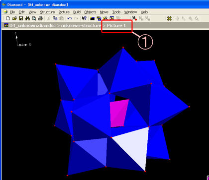This screenshot has width=209, height=180.
Task: Open a file with the folder icon
Action: pyautogui.click(x=14, y=18)
